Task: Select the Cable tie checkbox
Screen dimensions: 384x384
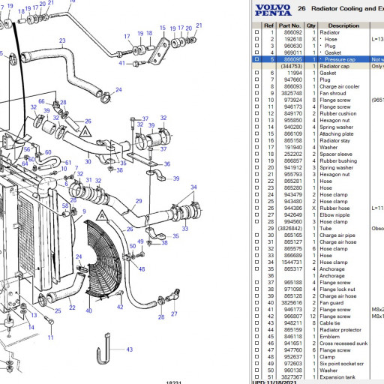Action: (256, 322)
